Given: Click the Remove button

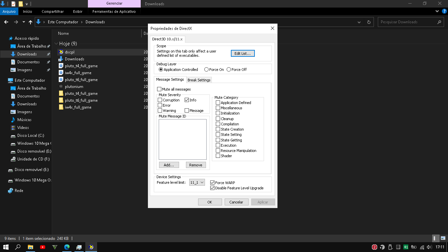Looking at the screenshot, I should tap(196, 165).
